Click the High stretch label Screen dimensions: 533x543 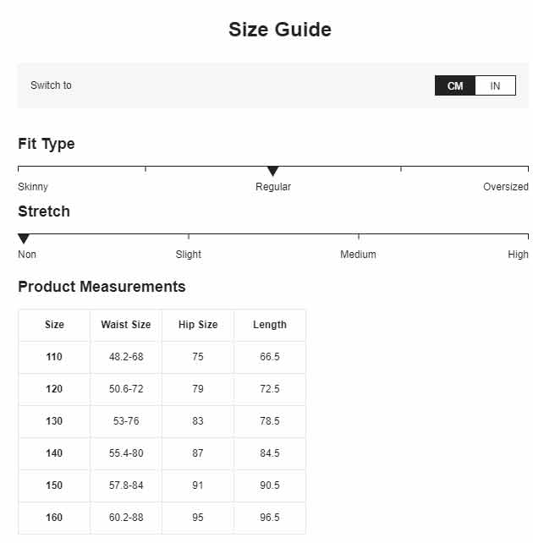click(518, 255)
